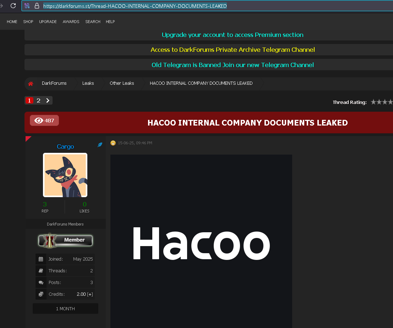The width and height of the screenshot is (393, 328).
Task: Select the blue quill icon beside Cargo
Action: (x=100, y=145)
